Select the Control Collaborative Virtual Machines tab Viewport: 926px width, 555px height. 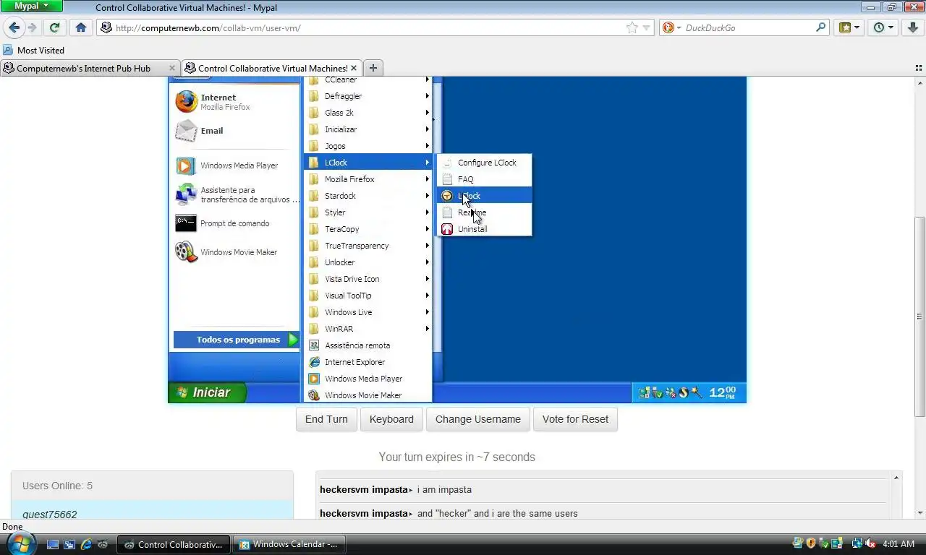[x=271, y=68]
